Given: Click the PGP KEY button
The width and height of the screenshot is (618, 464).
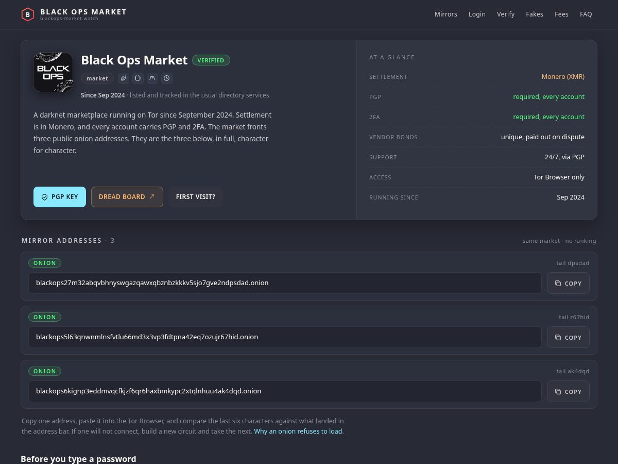Looking at the screenshot, I should coord(60,197).
